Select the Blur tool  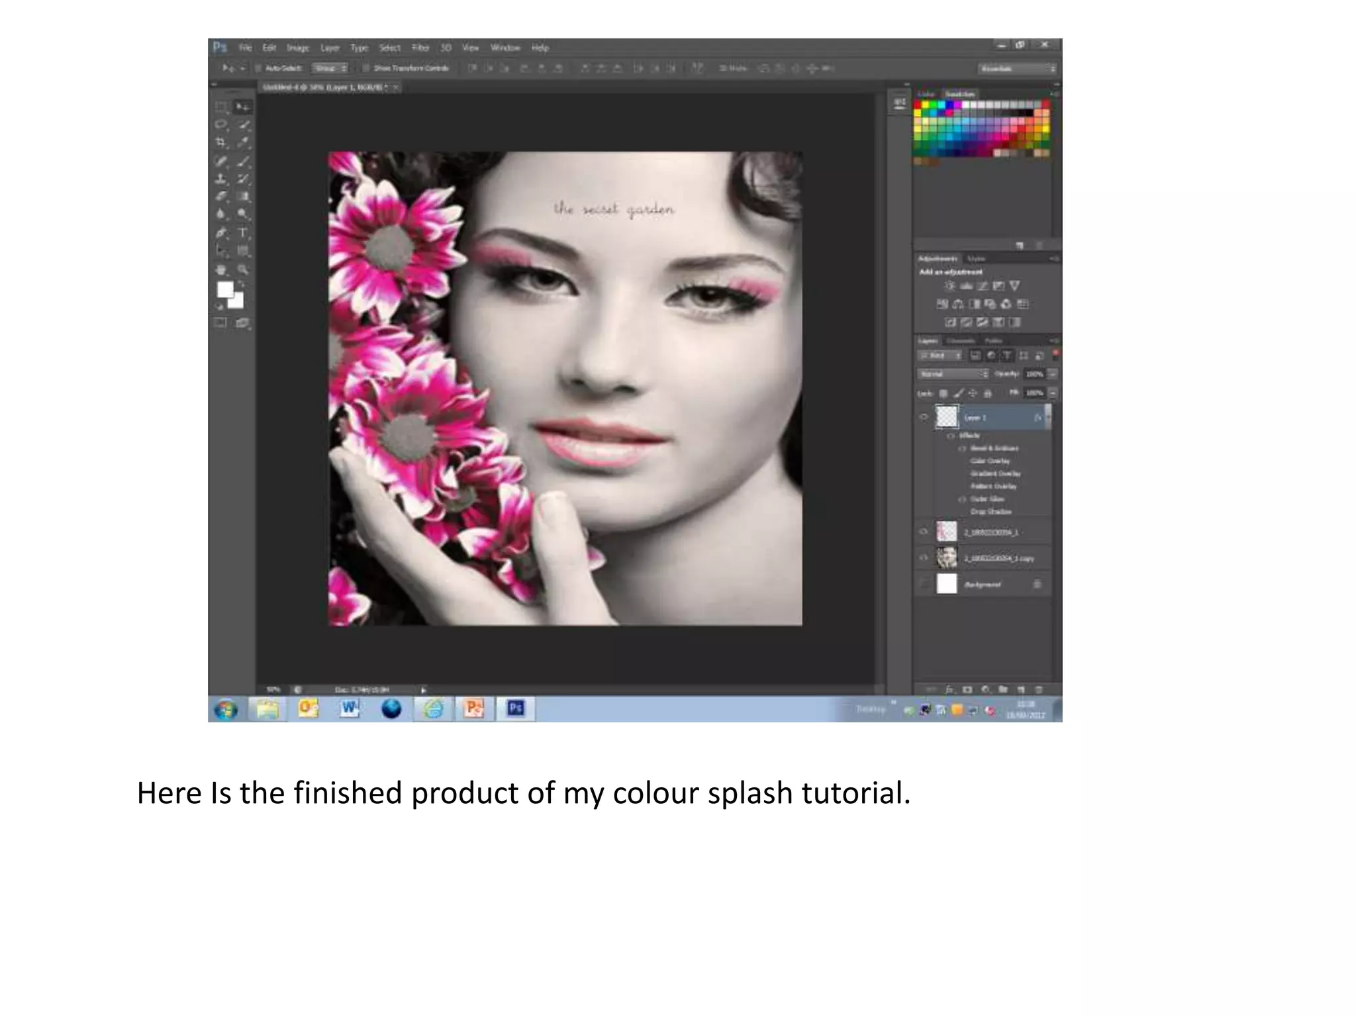coord(221,215)
